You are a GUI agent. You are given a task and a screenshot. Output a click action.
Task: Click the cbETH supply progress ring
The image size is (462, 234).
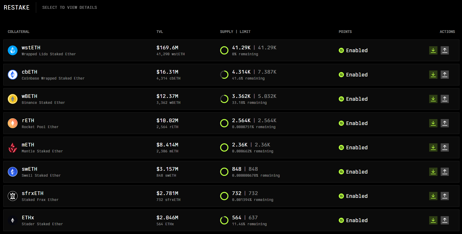pos(224,75)
